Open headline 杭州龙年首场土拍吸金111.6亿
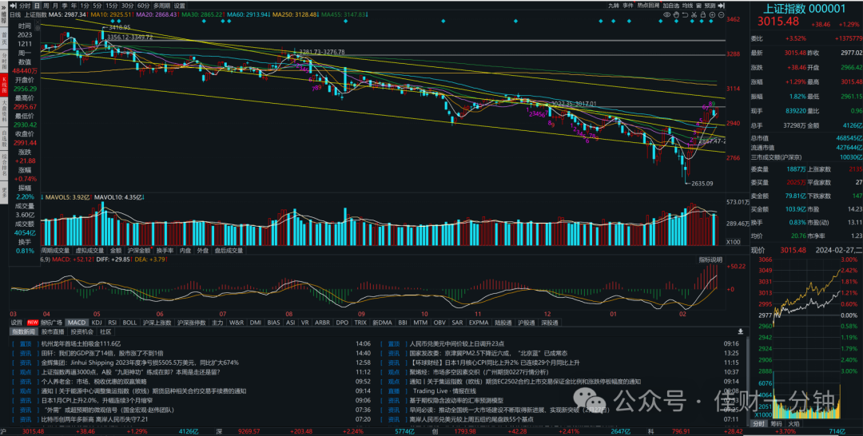 click(81, 343)
